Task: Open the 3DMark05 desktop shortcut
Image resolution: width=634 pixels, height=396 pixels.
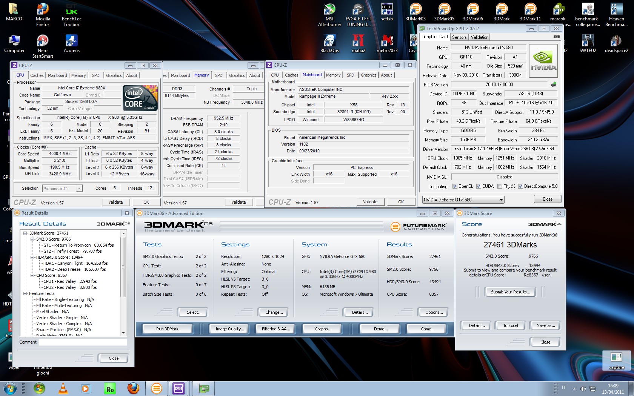Action: pos(444,12)
